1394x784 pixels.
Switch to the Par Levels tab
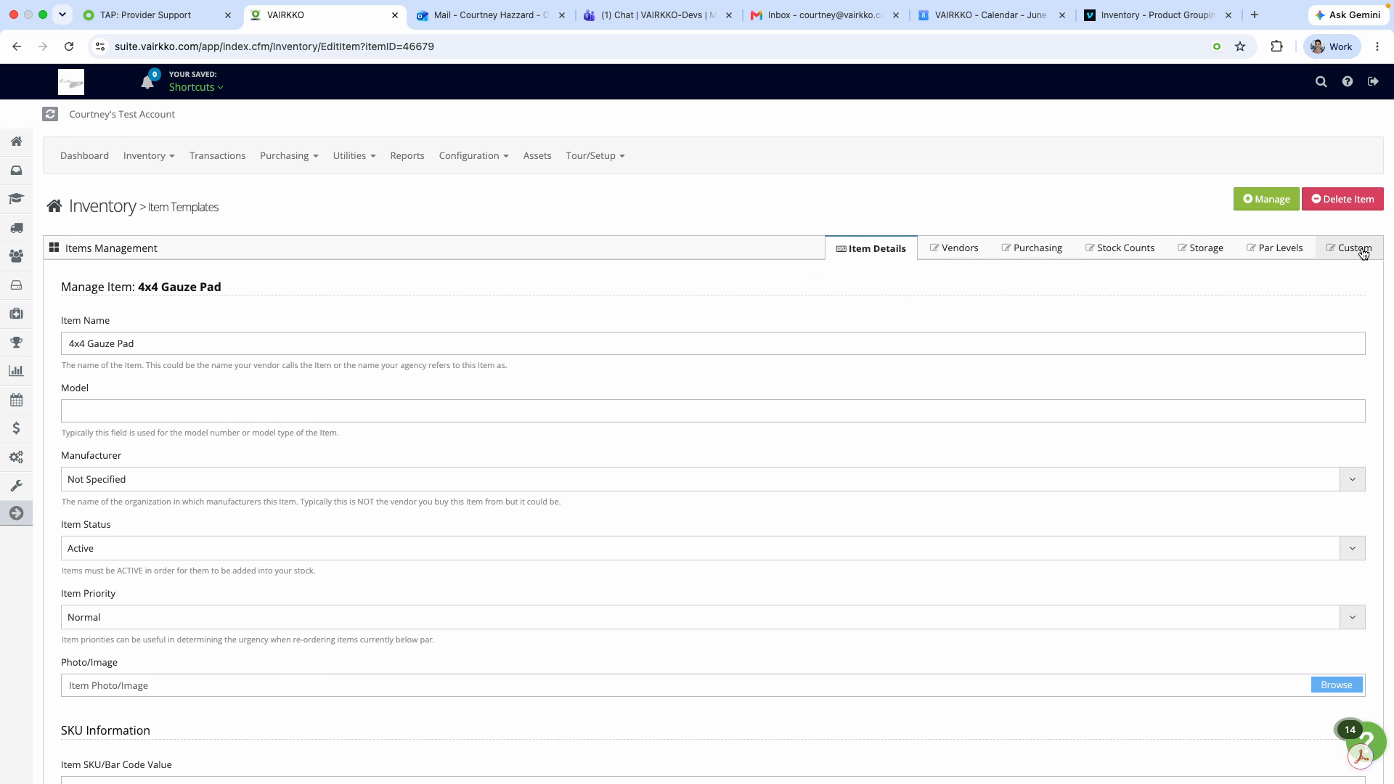[x=1274, y=248]
